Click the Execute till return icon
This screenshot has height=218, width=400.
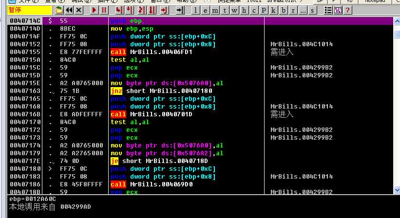(164, 10)
